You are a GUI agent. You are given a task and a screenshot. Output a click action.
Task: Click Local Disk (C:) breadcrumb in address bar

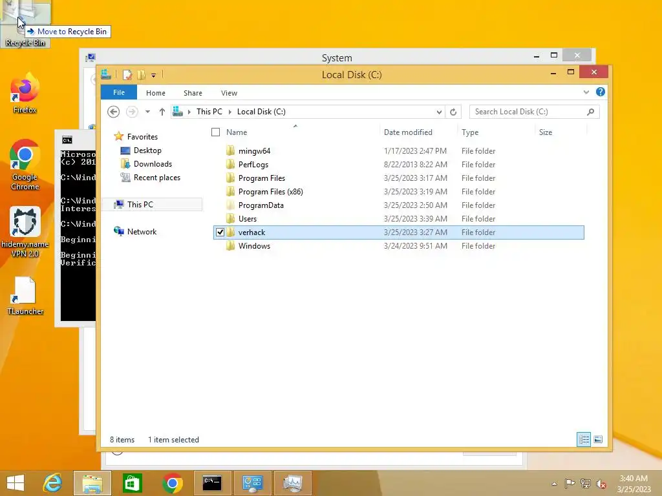point(261,112)
